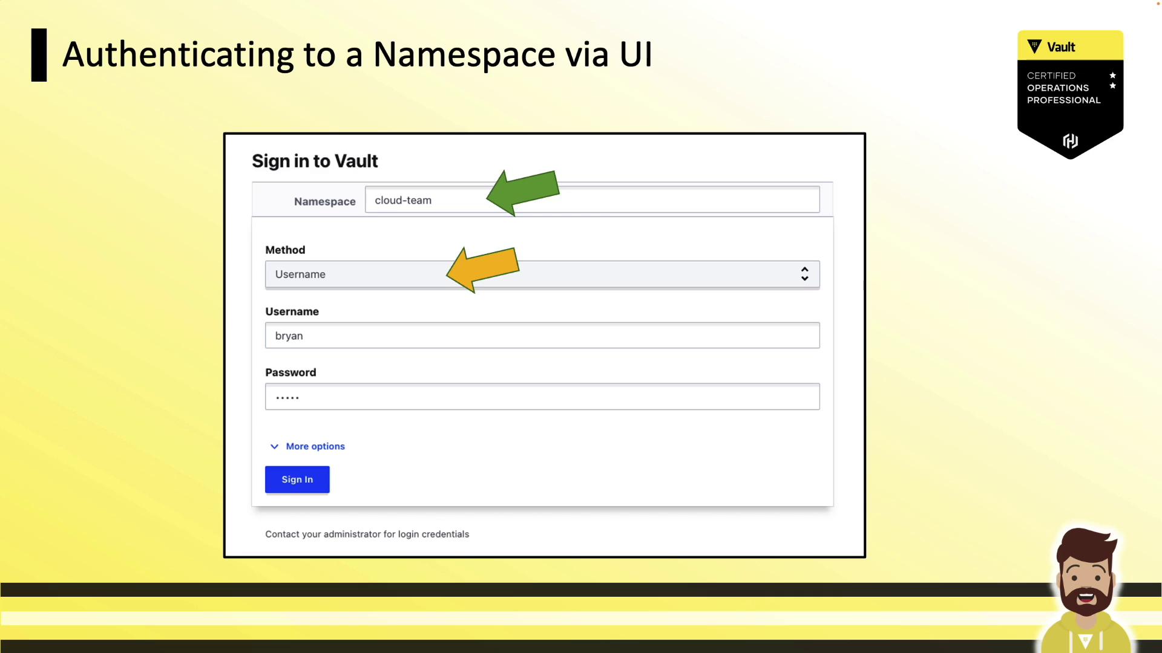Click the stars on the certification badge
Image resolution: width=1162 pixels, height=653 pixels.
(1112, 80)
